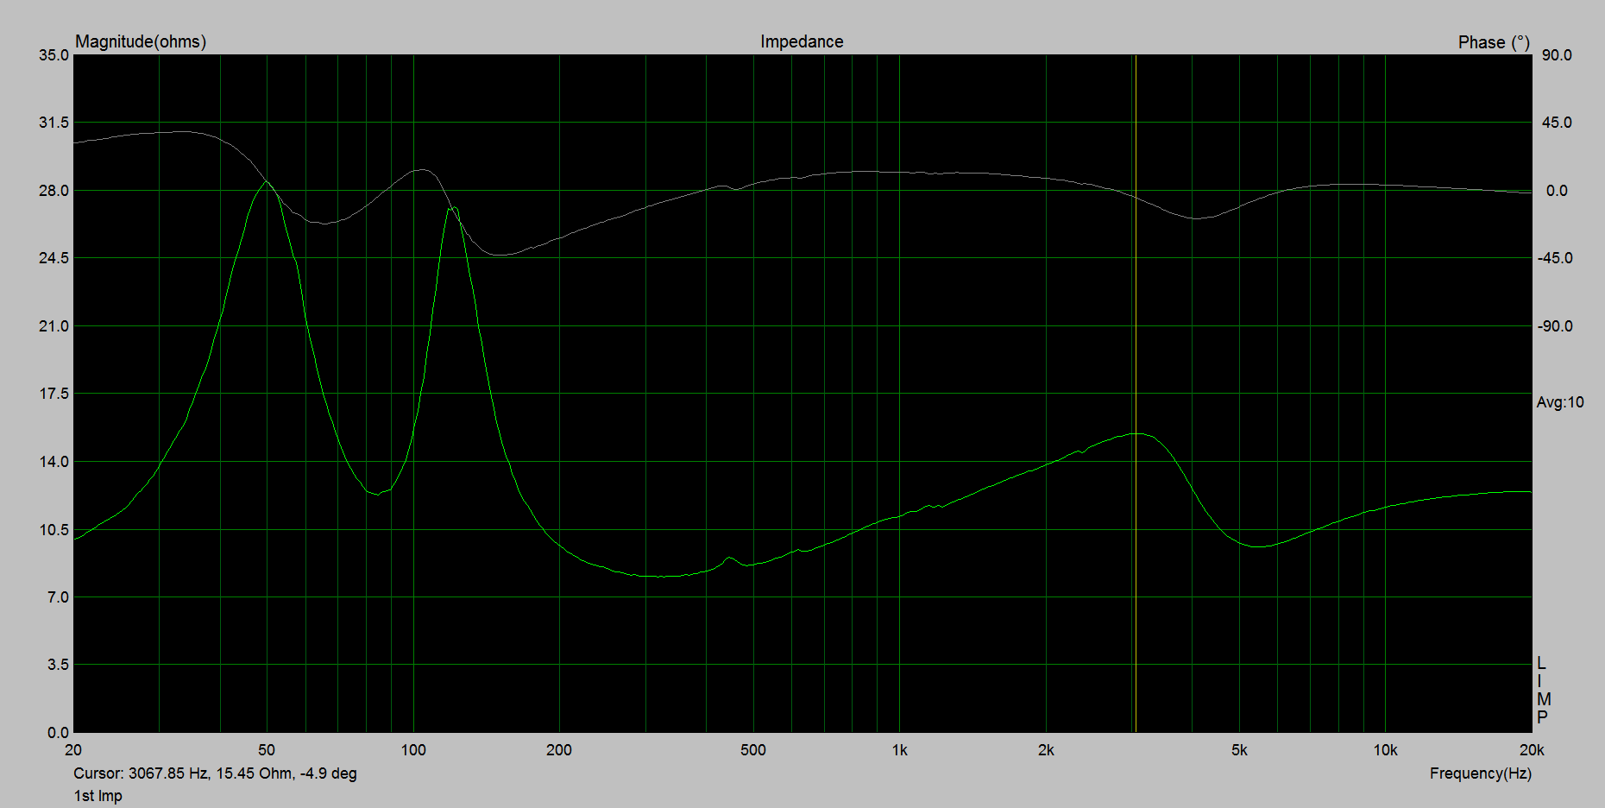
Task: Click the '1st Imp' label
Action: tap(98, 796)
